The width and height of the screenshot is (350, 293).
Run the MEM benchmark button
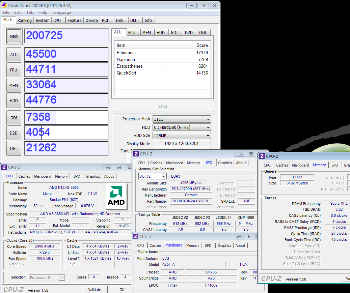pos(14,85)
